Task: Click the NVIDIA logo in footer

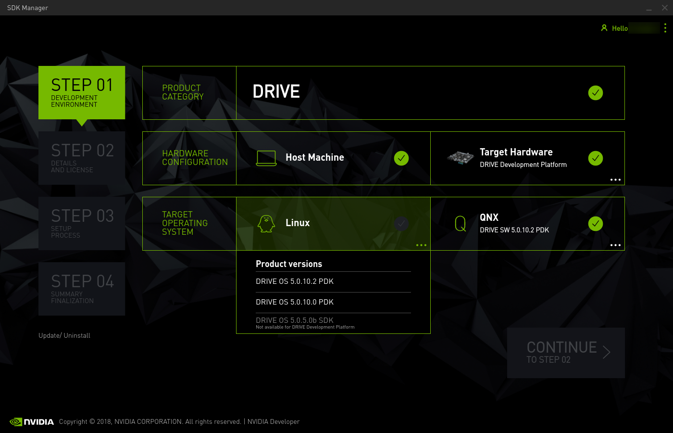Action: click(x=32, y=422)
